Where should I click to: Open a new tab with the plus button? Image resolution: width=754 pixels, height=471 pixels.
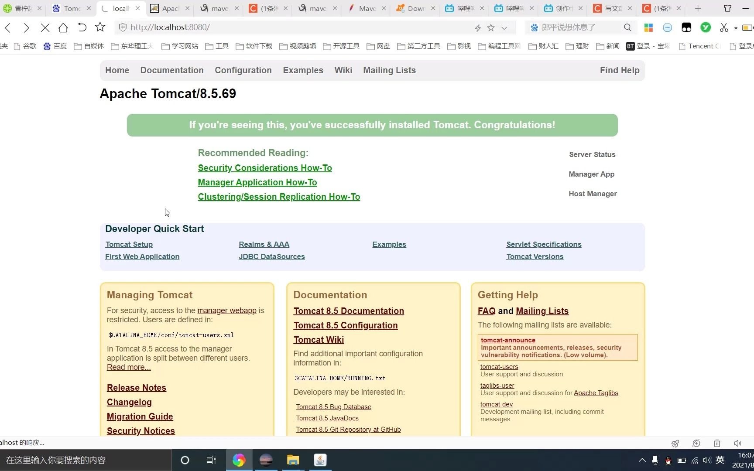tap(698, 8)
